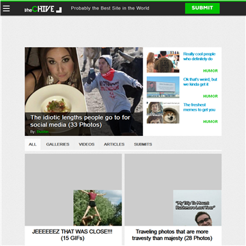Go to the ARTICLES tab

[x=114, y=144]
